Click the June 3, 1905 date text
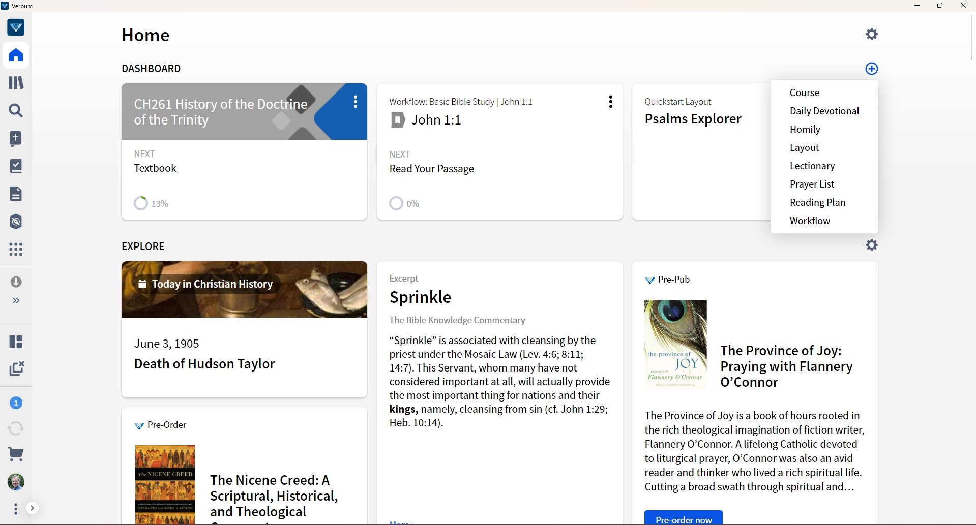The width and height of the screenshot is (976, 525). [x=166, y=344]
